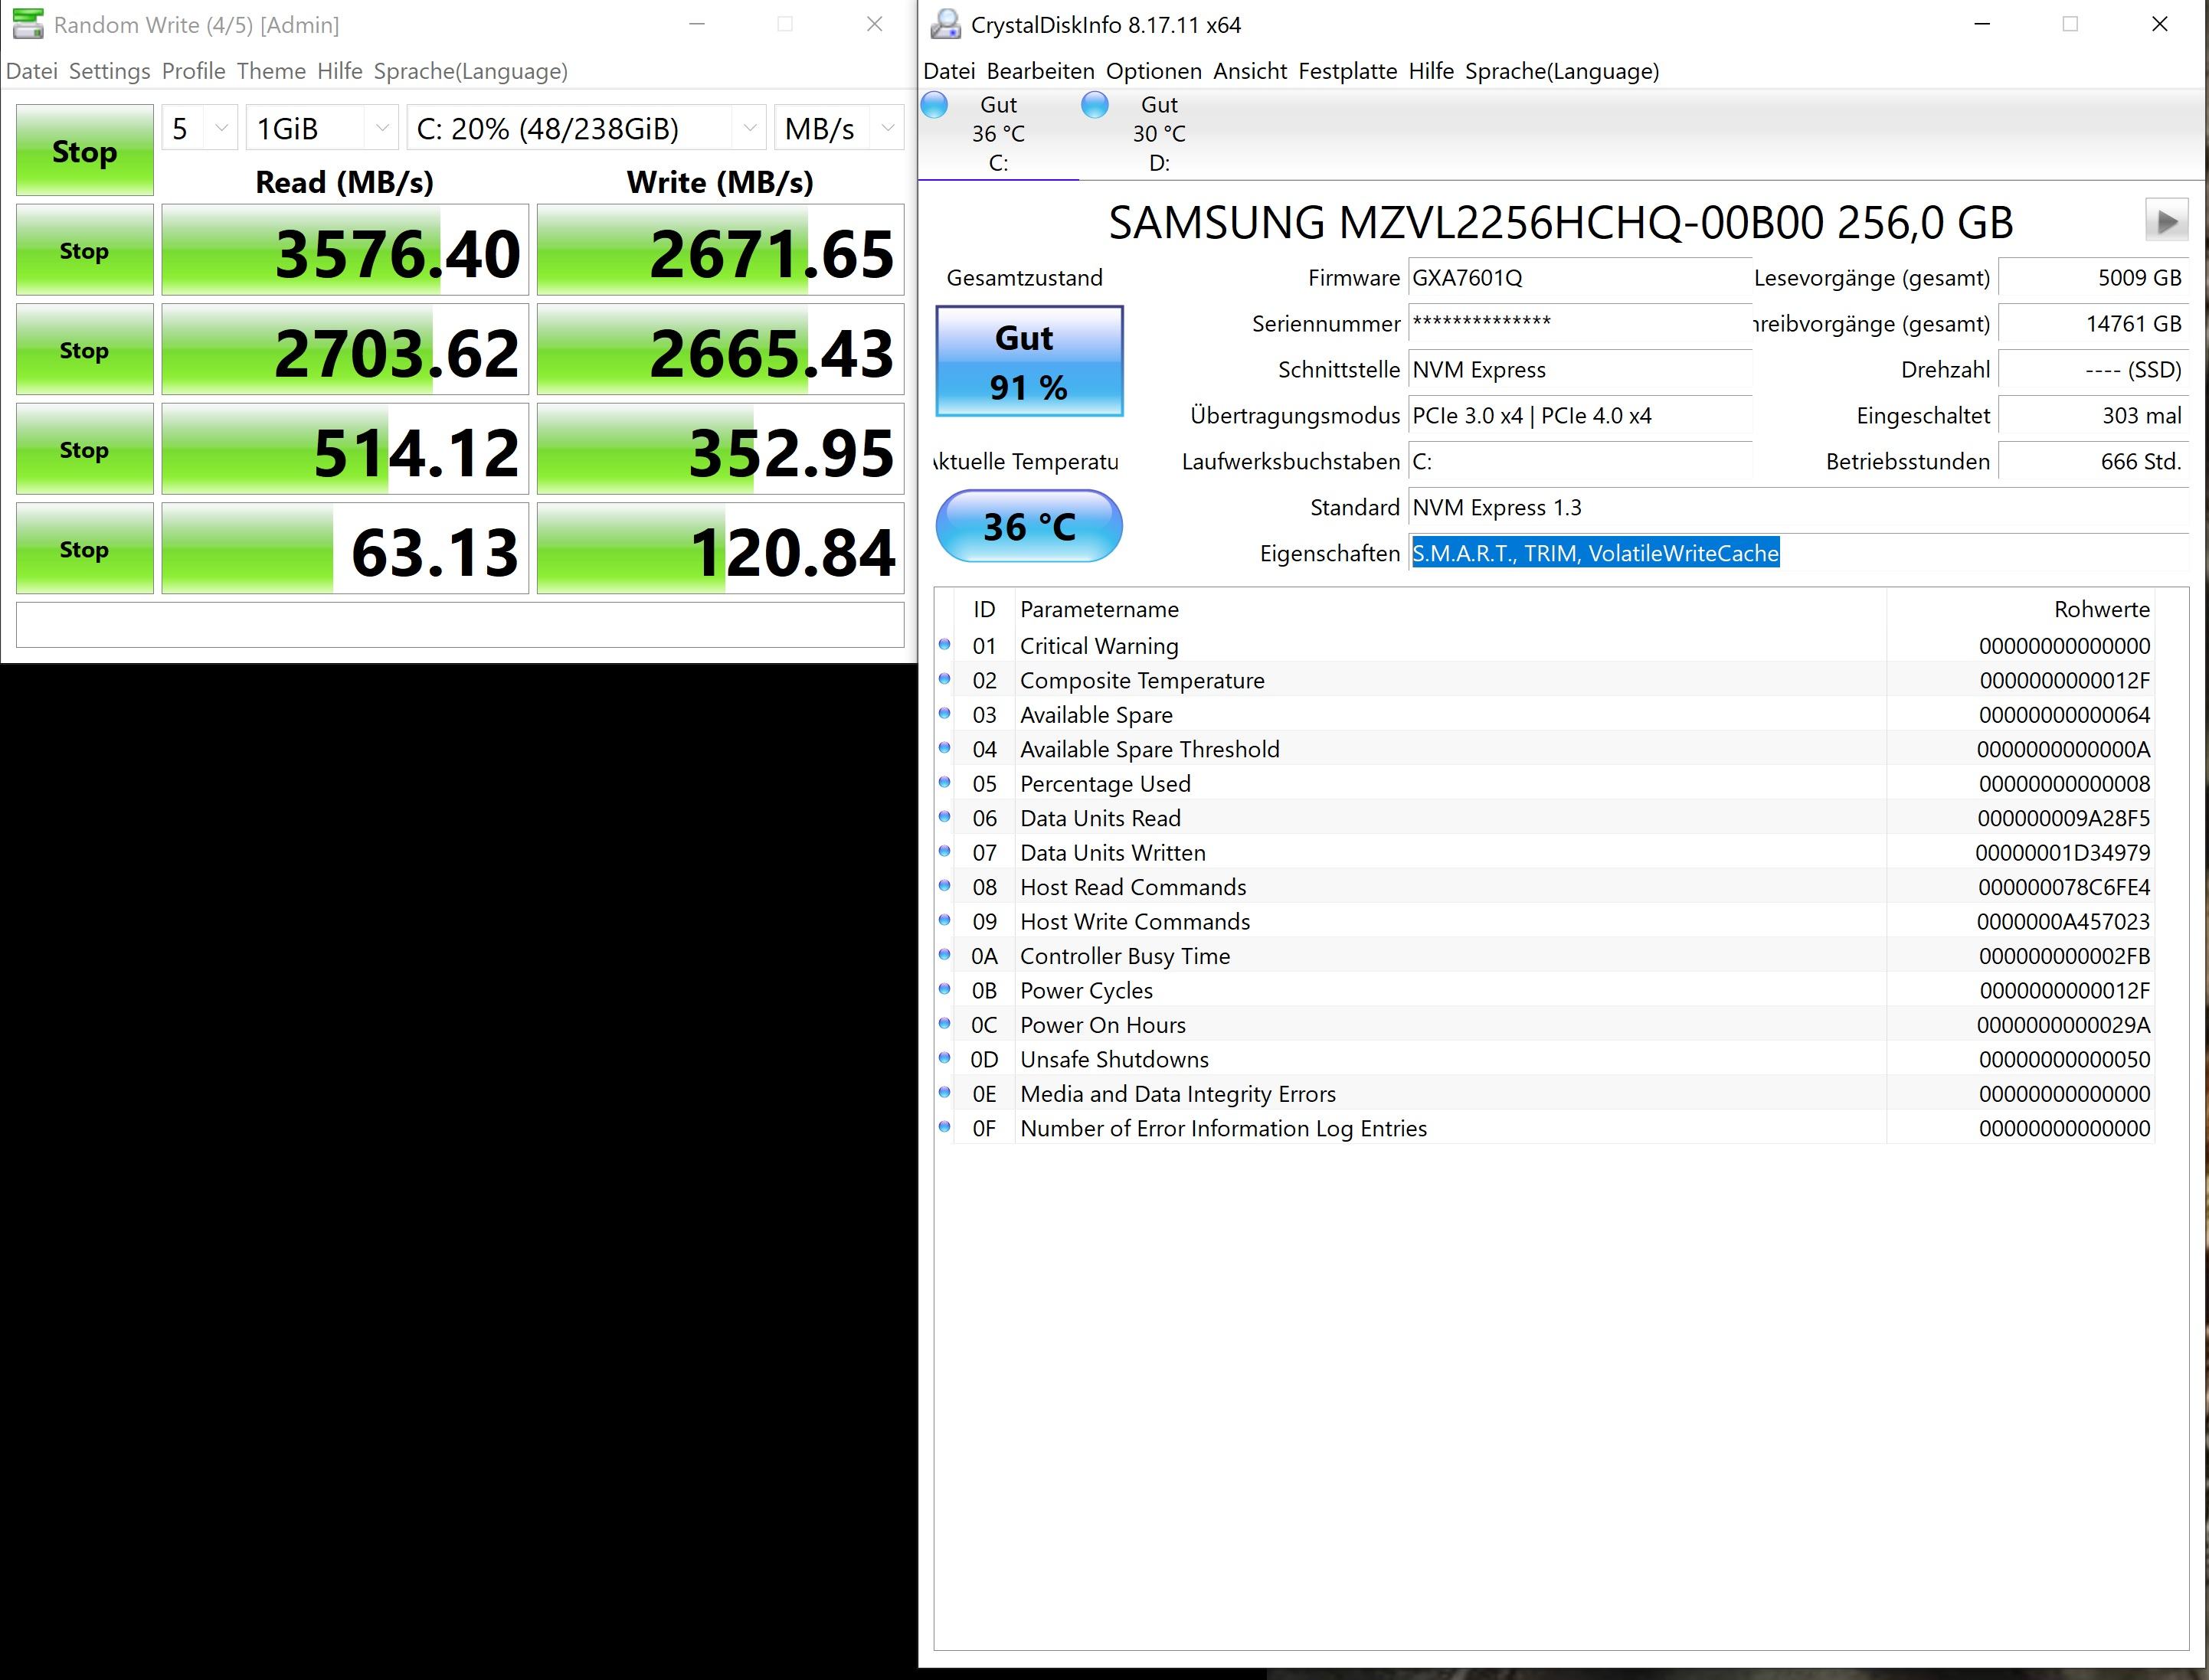
Task: Click the status dot beside Unsafe Shutdowns
Action: 945,1058
